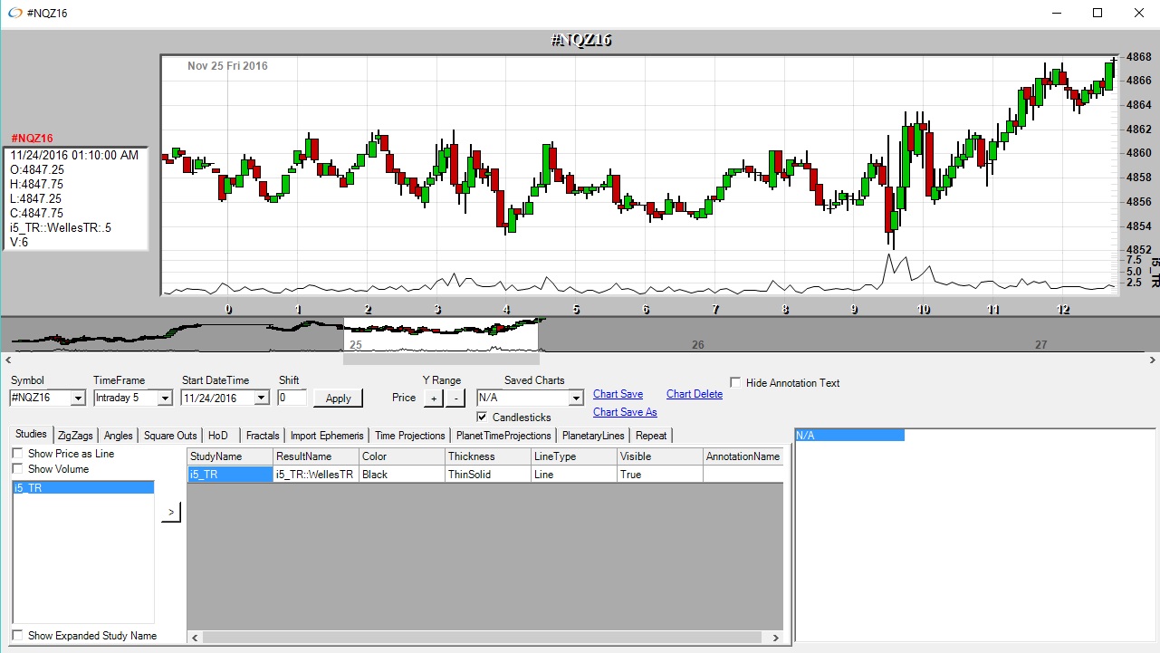Click the arrow button beside the study list
This screenshot has width=1160, height=653.
pos(171,513)
